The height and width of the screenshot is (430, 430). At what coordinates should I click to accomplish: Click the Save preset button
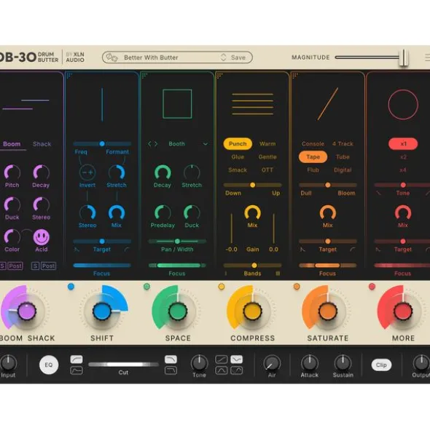[x=238, y=57]
